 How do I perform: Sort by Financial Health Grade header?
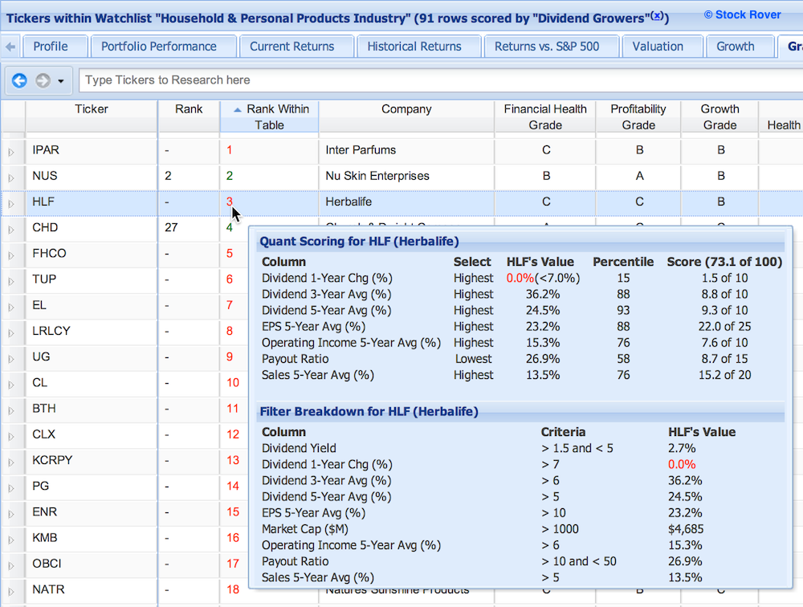coord(545,116)
